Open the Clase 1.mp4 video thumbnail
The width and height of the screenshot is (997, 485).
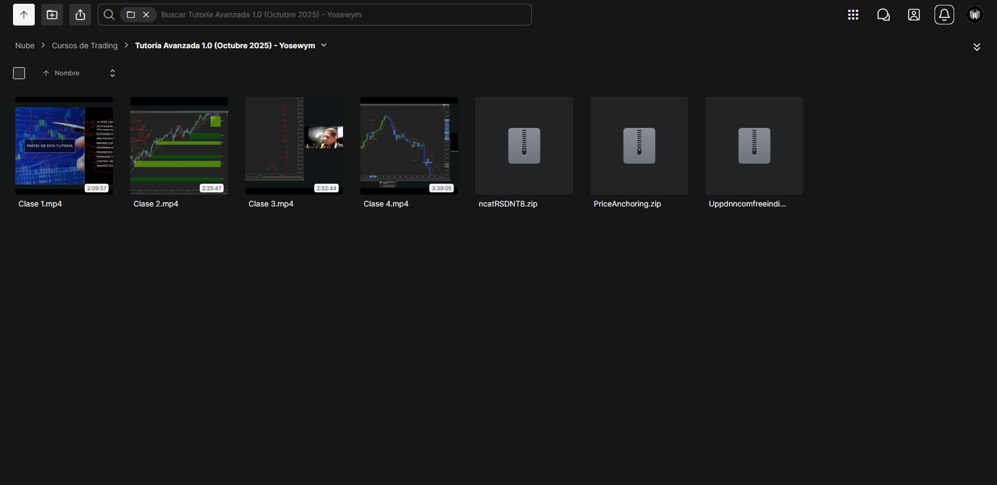click(64, 146)
